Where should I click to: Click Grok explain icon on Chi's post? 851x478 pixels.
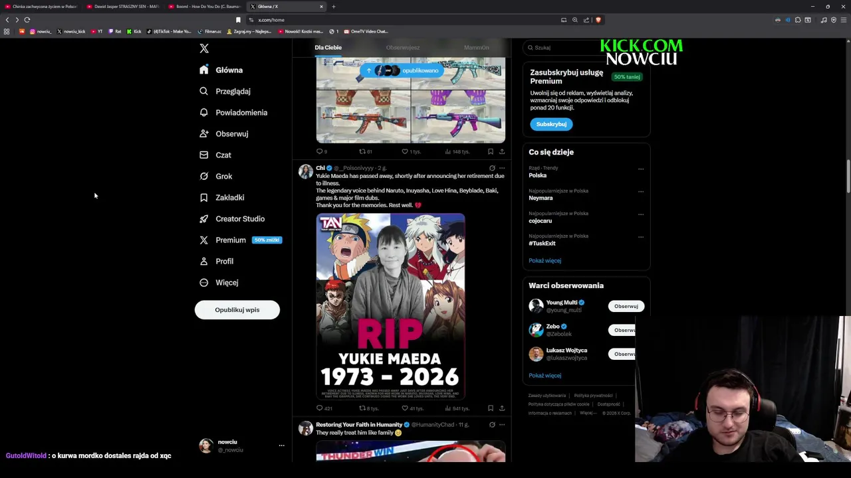point(492,168)
